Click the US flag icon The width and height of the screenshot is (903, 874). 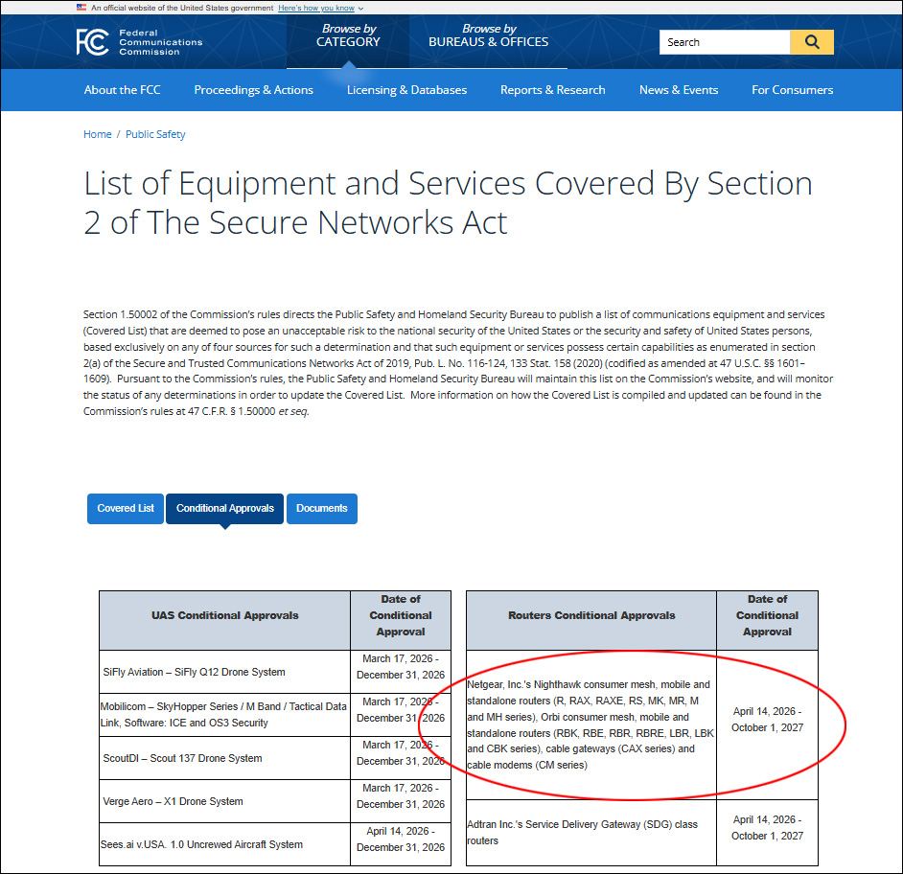81,8
